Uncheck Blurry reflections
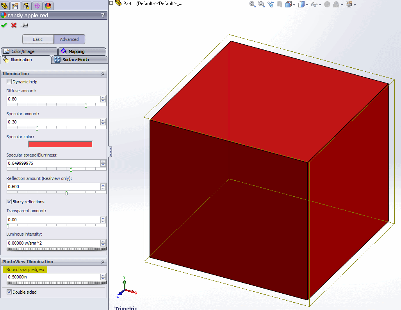The image size is (401, 310). tap(9, 202)
